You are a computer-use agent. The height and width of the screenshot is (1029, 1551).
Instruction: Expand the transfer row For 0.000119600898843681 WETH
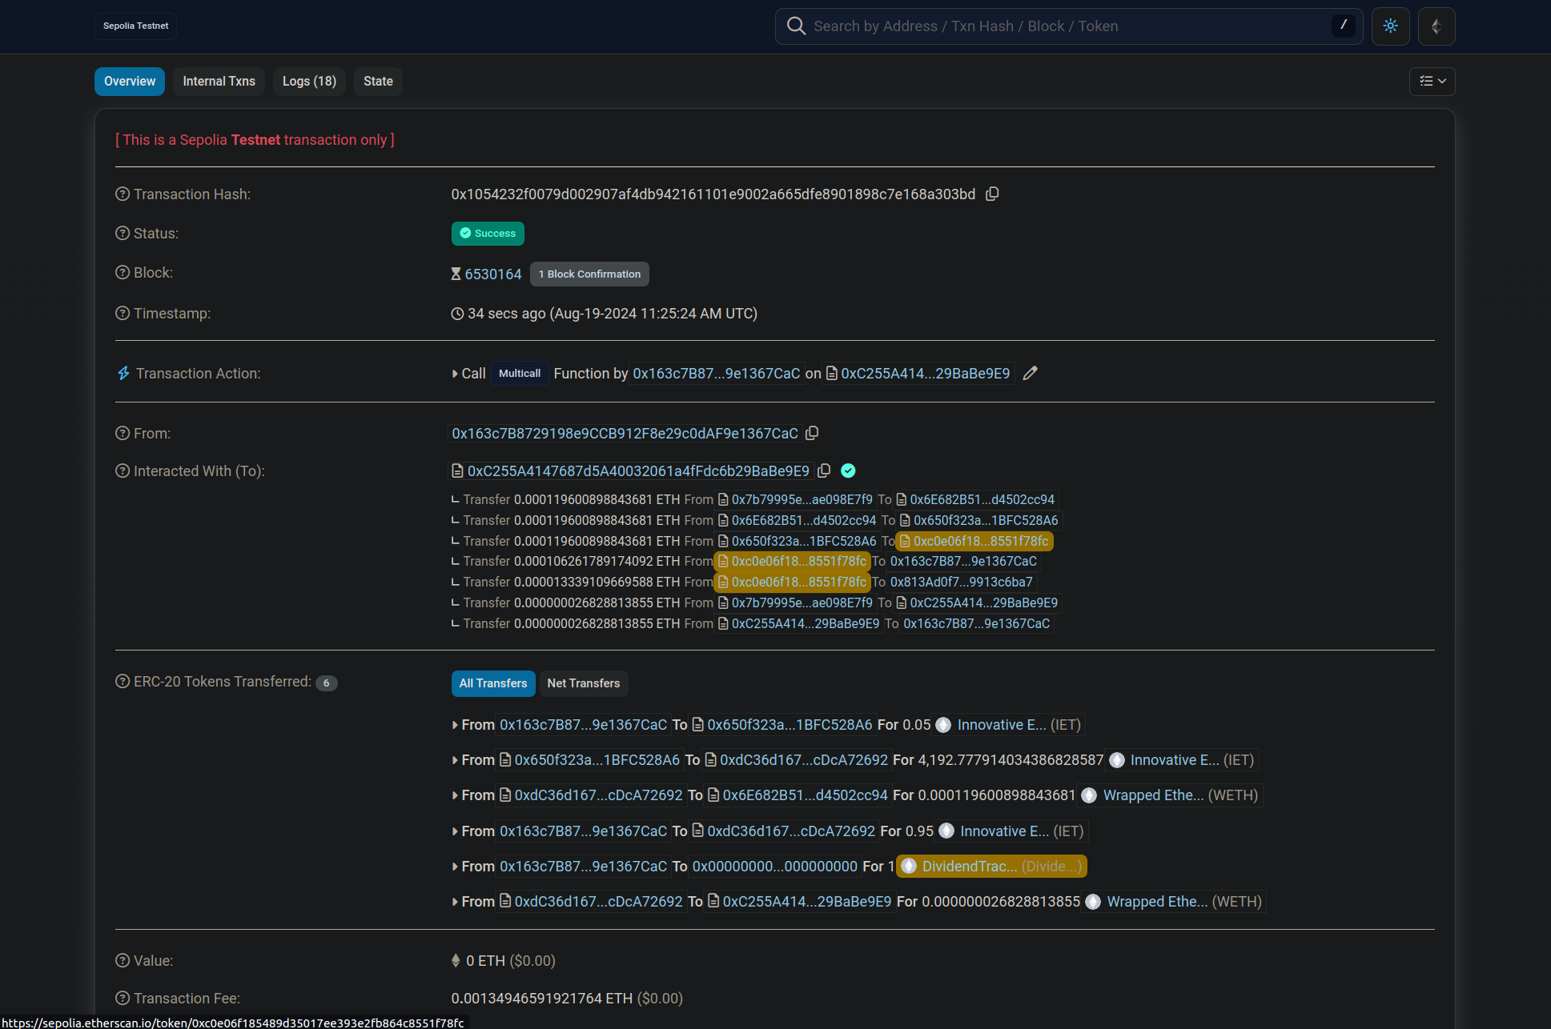[x=455, y=795]
